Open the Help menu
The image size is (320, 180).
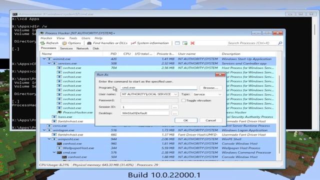click(x=98, y=38)
